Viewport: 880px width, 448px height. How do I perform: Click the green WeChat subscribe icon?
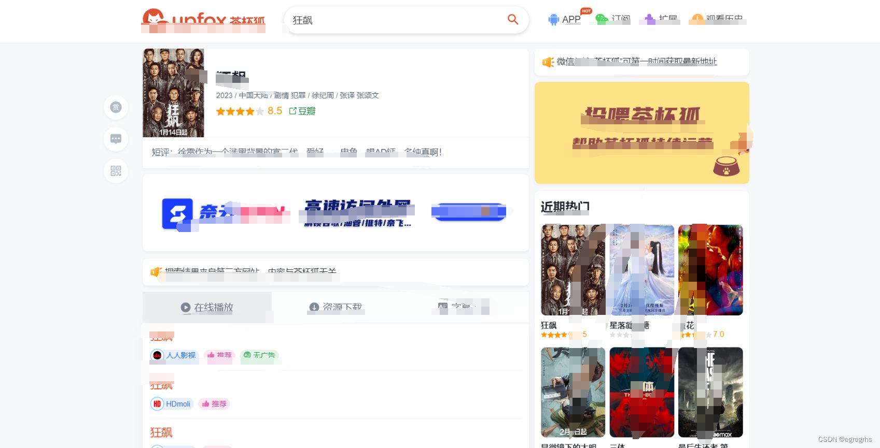tap(602, 19)
